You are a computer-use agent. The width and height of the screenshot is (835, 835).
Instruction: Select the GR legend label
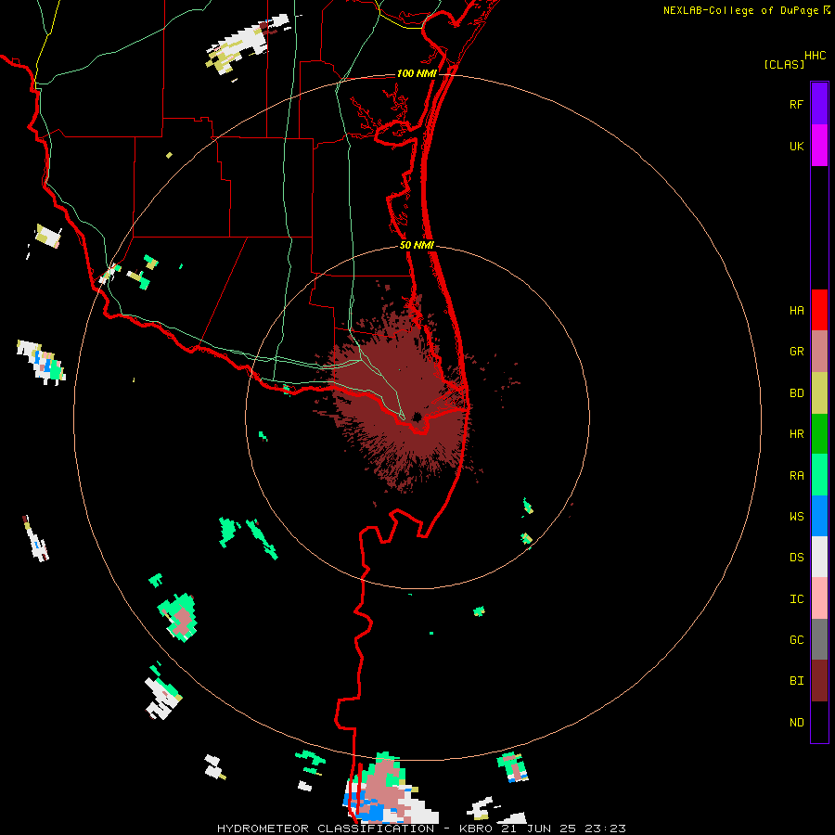click(x=796, y=352)
